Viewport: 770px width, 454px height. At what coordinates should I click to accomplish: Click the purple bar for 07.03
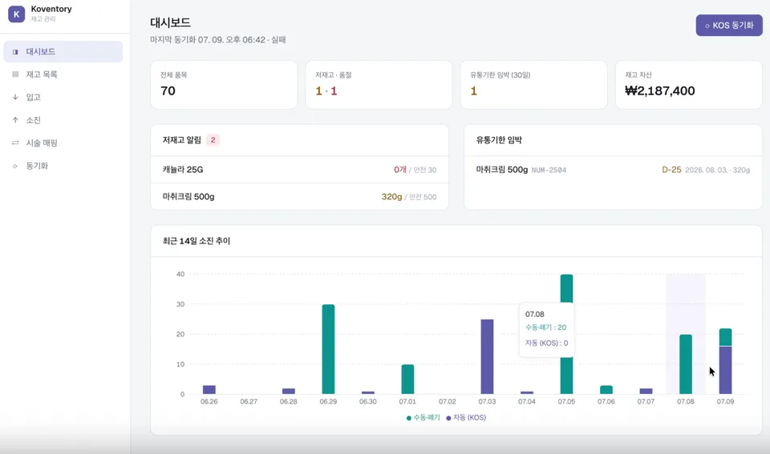(x=487, y=357)
